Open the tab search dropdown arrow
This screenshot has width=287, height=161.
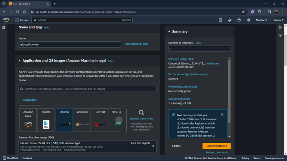(4, 4)
